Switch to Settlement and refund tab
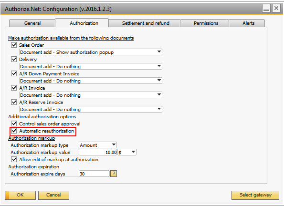The width and height of the screenshot is (284, 206). point(144,23)
